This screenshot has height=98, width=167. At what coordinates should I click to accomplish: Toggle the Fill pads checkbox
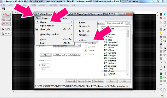click(86, 54)
